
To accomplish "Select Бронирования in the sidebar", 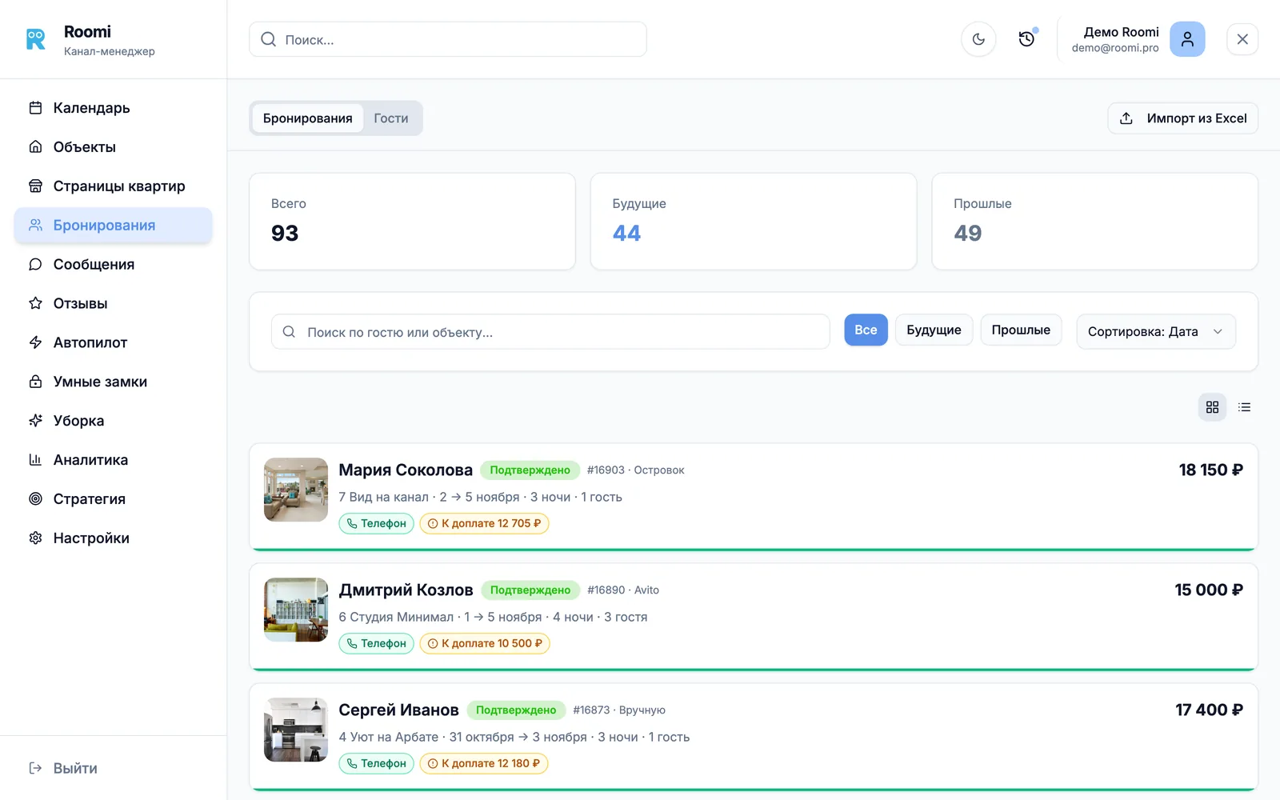I will [113, 226].
